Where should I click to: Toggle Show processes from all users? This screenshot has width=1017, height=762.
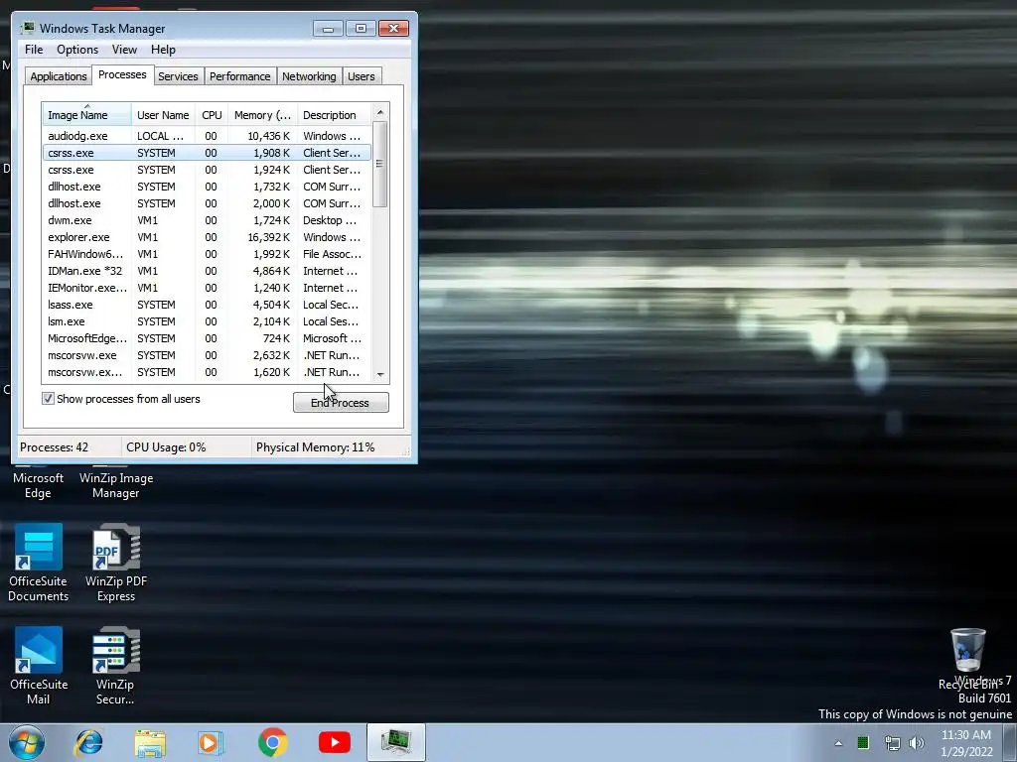click(x=48, y=399)
